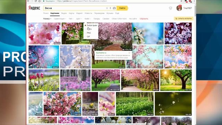Apply the Свежие filter

point(106,19)
